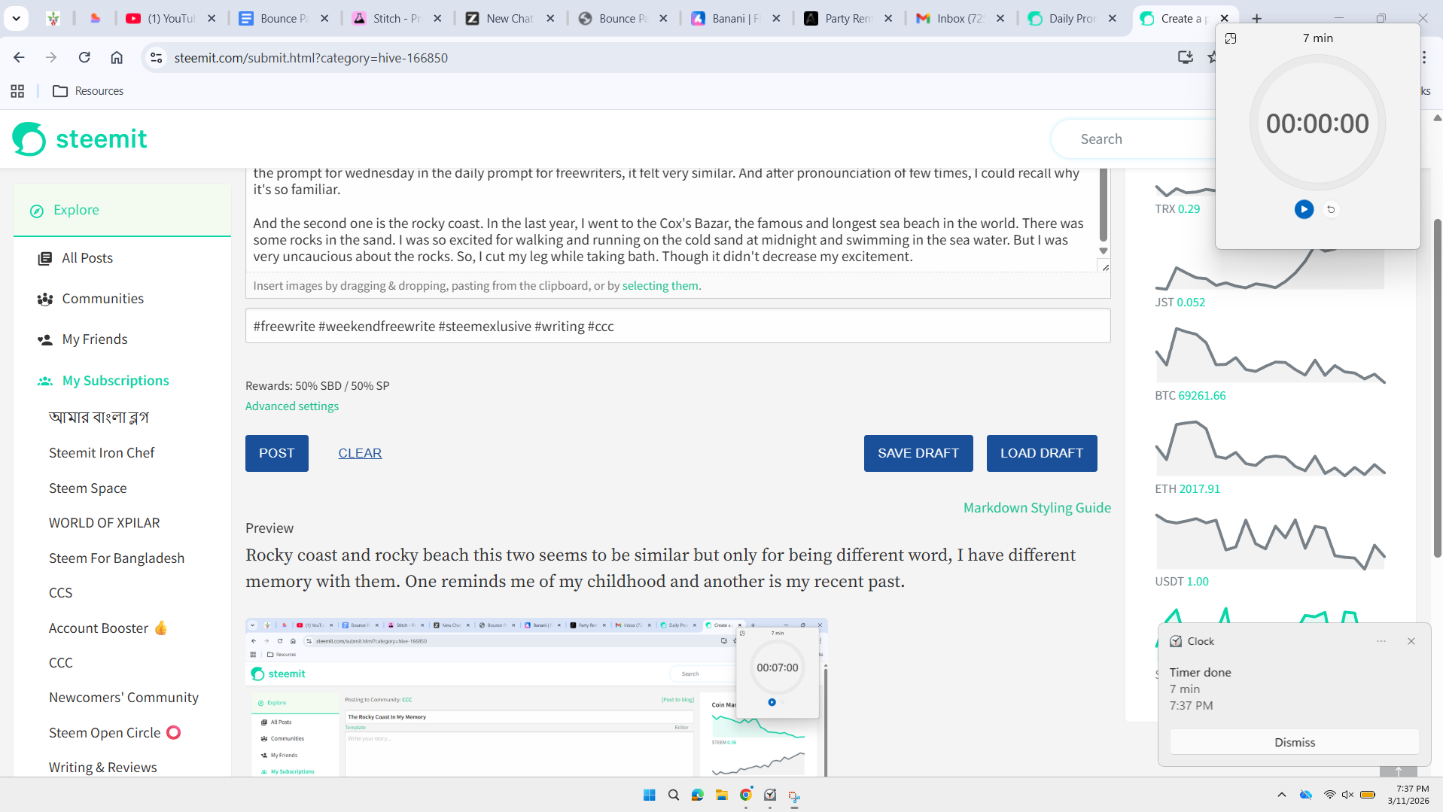This screenshot has height=812, width=1443.
Task: Open the Chrome three-dot menu
Action: (1424, 57)
